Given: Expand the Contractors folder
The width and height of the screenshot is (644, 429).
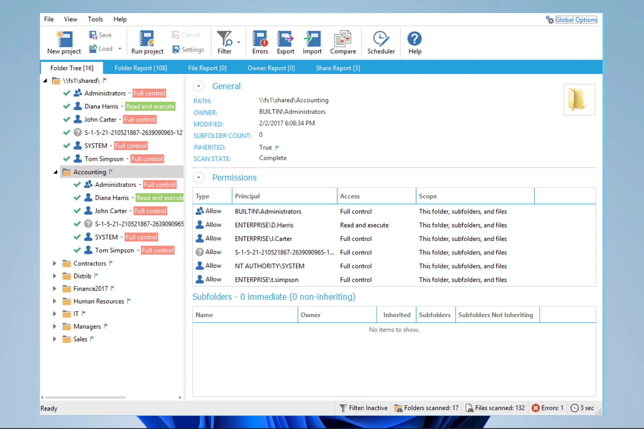Looking at the screenshot, I should click(x=54, y=263).
